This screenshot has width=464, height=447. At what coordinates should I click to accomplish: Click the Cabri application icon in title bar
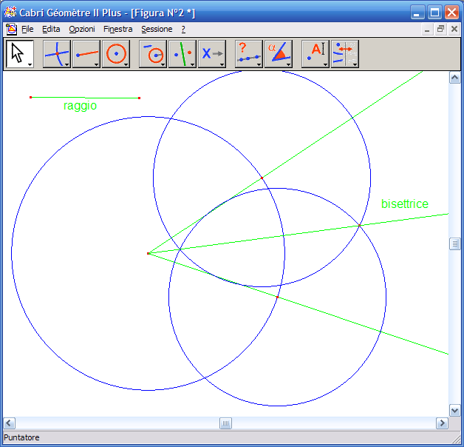tap(10, 13)
